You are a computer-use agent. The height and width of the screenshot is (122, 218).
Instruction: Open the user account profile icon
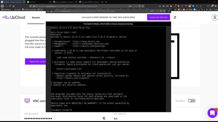coord(215,18)
